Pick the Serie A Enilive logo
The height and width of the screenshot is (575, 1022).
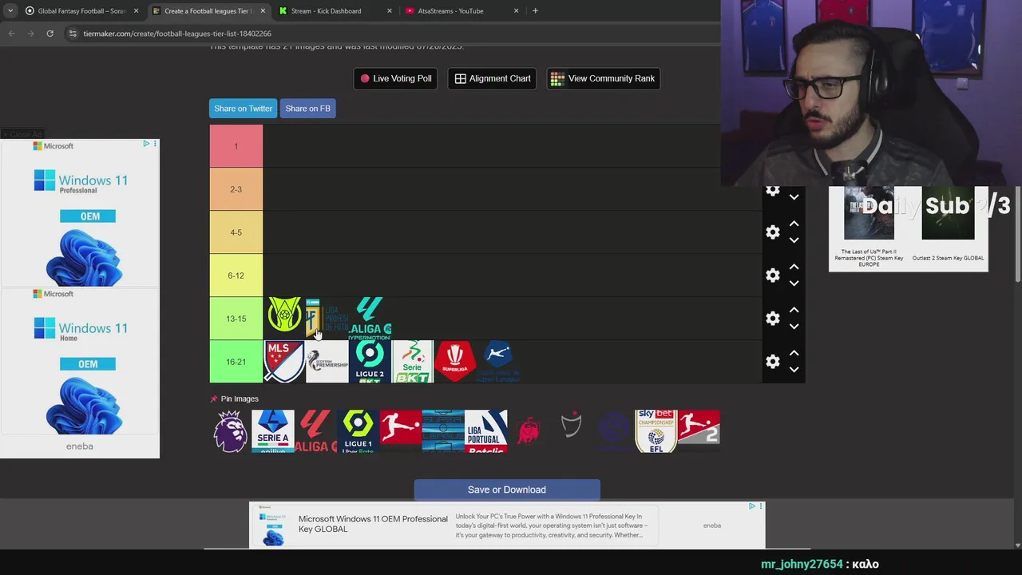(x=273, y=431)
